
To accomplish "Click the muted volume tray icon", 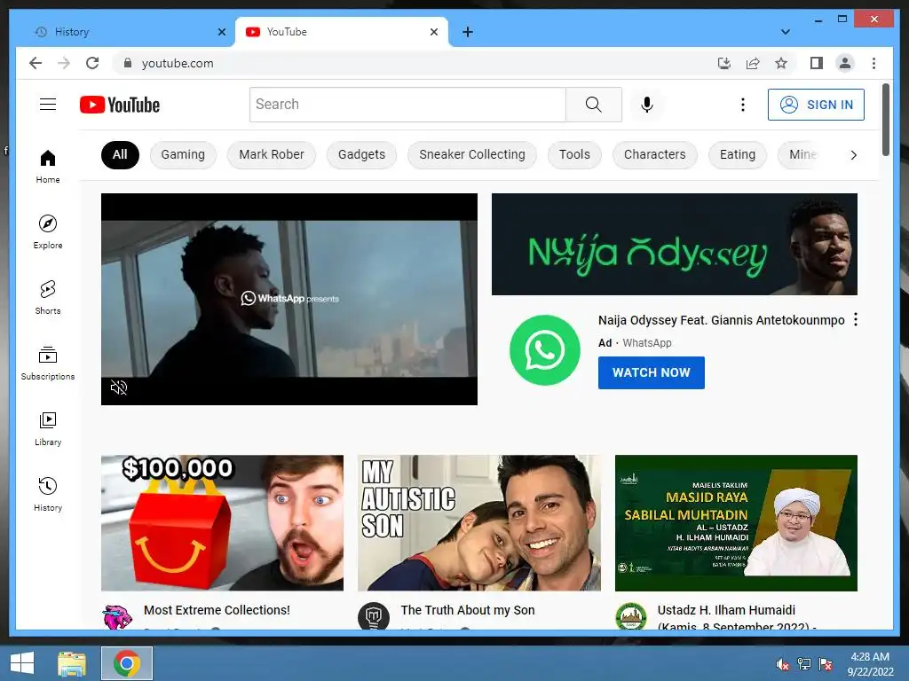I will coord(783,664).
